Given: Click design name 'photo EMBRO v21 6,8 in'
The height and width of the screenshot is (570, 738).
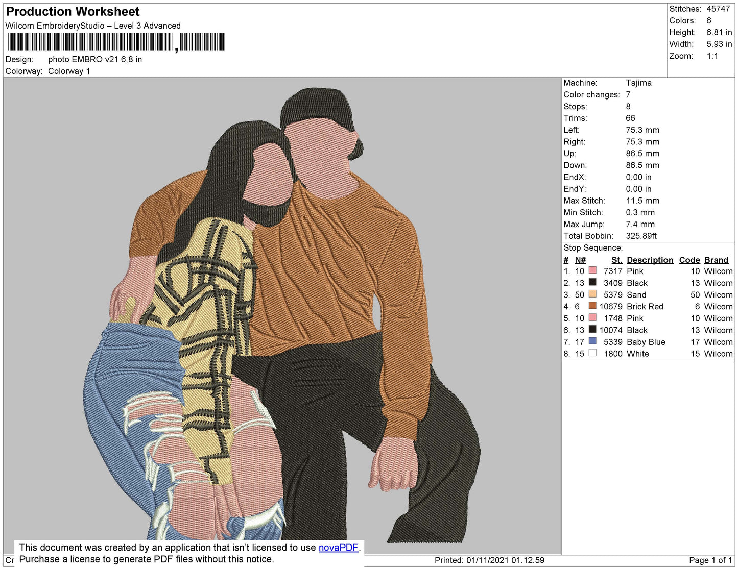Looking at the screenshot, I should (x=95, y=59).
